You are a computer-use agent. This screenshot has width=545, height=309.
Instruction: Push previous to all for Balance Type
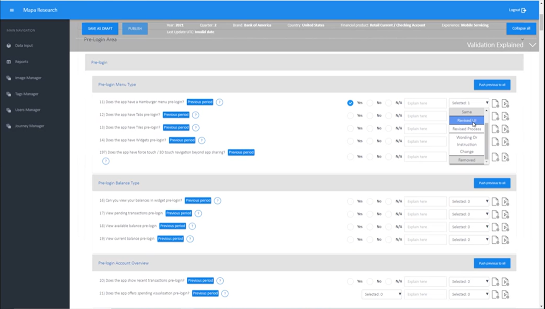pos(492,183)
